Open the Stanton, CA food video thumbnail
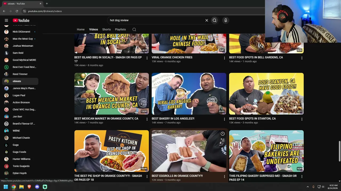Viewport: 341px width, 191px height. tap(266, 94)
